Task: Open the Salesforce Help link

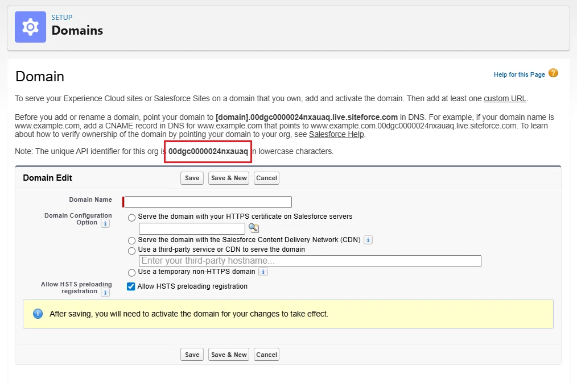Action: (336, 134)
